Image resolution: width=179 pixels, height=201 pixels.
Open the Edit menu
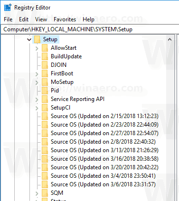click(x=24, y=19)
